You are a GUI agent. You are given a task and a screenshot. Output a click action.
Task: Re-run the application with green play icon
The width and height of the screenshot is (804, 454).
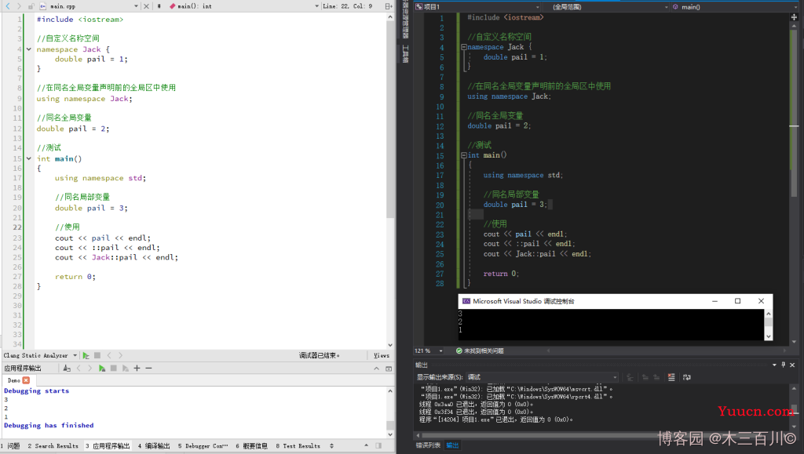(101, 368)
